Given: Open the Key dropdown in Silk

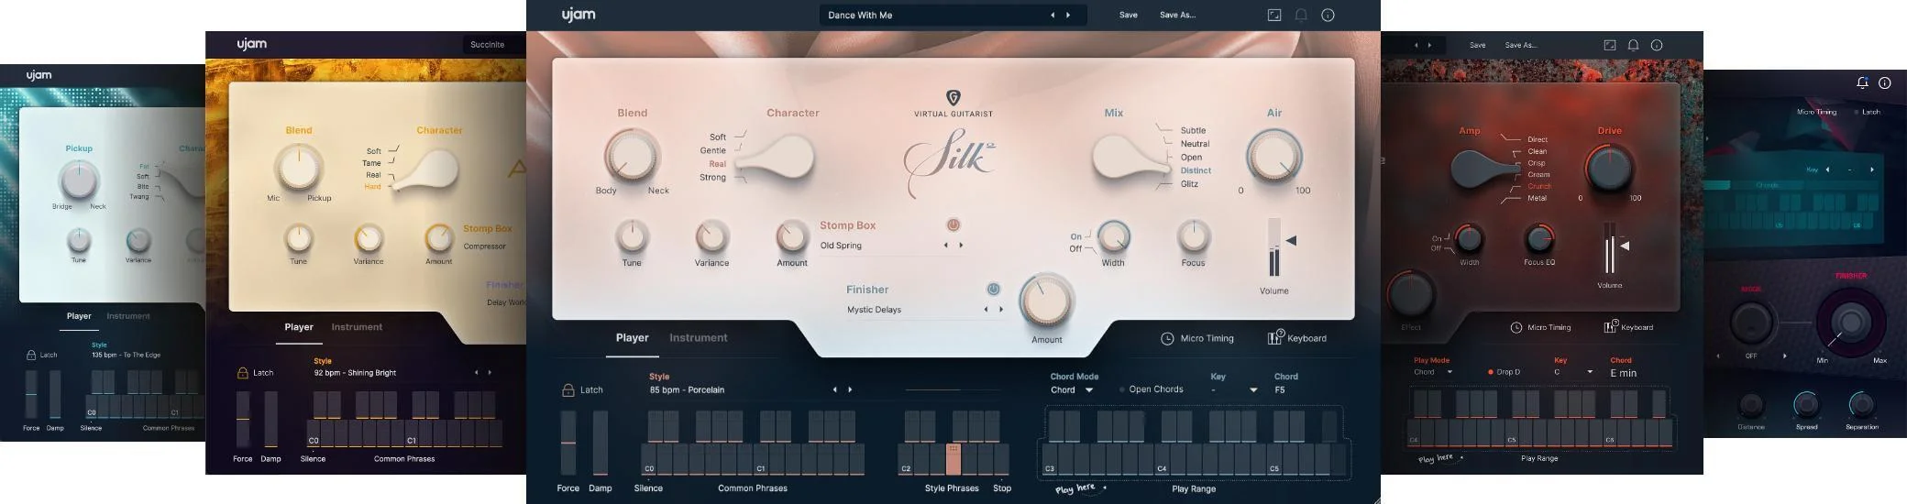Looking at the screenshot, I should 1233,389.
